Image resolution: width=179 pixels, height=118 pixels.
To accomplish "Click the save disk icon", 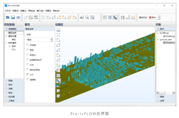I will (x=13, y=17).
